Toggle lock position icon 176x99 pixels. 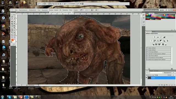[155, 75]
